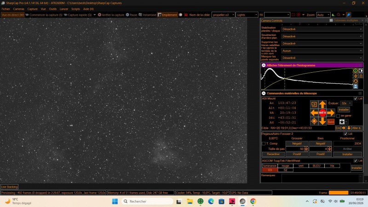
Task: Click the Pause capture button
Action: [132, 15]
